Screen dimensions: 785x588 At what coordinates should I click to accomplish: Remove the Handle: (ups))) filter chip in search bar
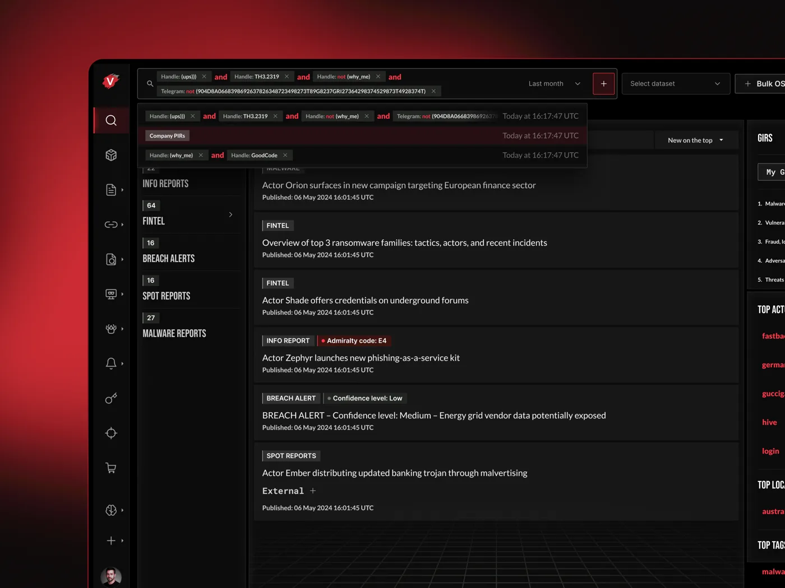tap(204, 77)
